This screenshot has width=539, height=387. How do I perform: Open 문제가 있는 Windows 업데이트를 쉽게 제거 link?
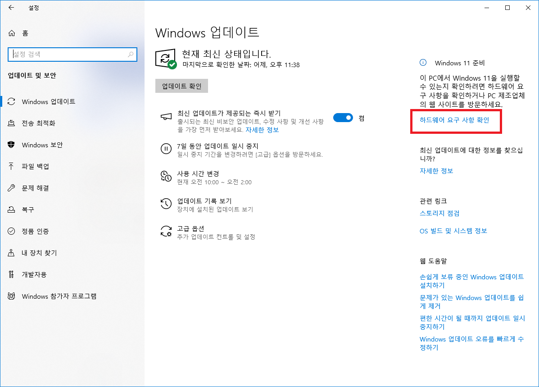point(471,302)
